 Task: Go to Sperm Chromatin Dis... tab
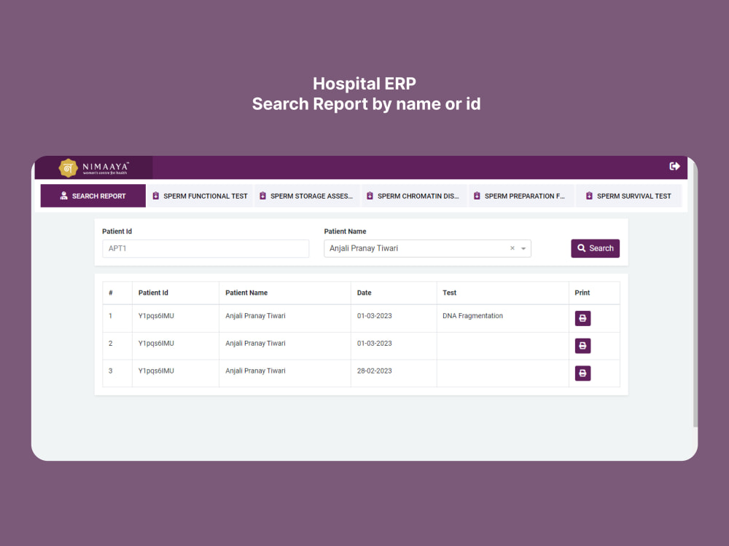tap(414, 196)
